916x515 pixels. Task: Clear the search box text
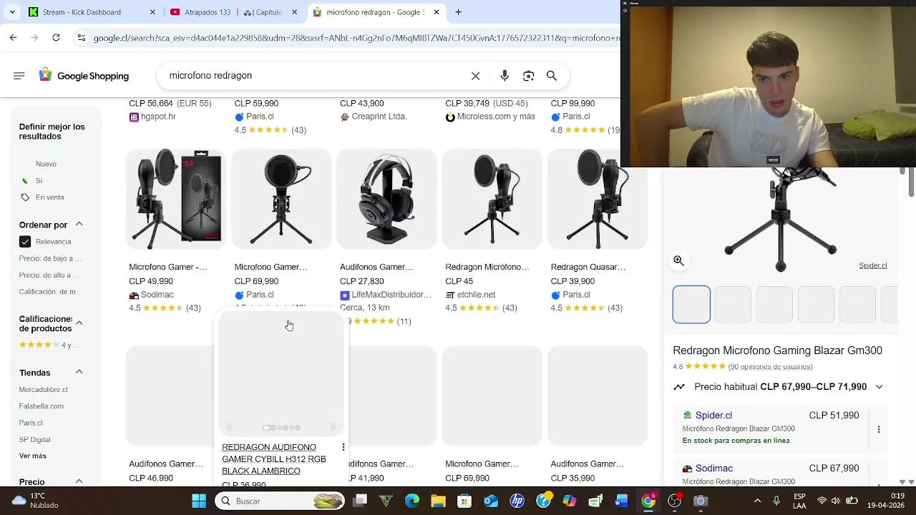[x=475, y=76]
